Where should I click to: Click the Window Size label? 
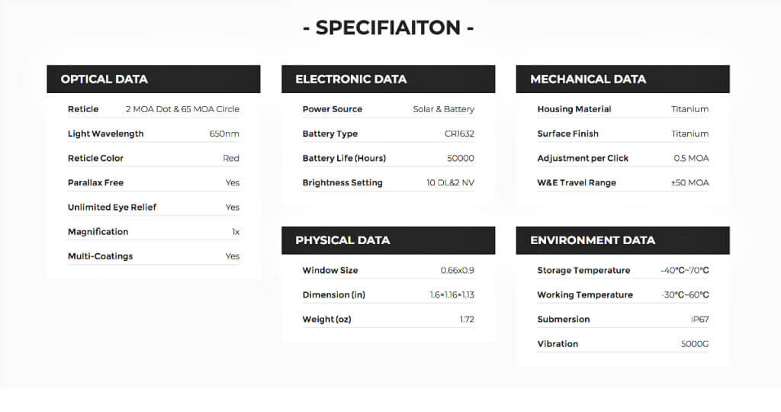pos(330,270)
